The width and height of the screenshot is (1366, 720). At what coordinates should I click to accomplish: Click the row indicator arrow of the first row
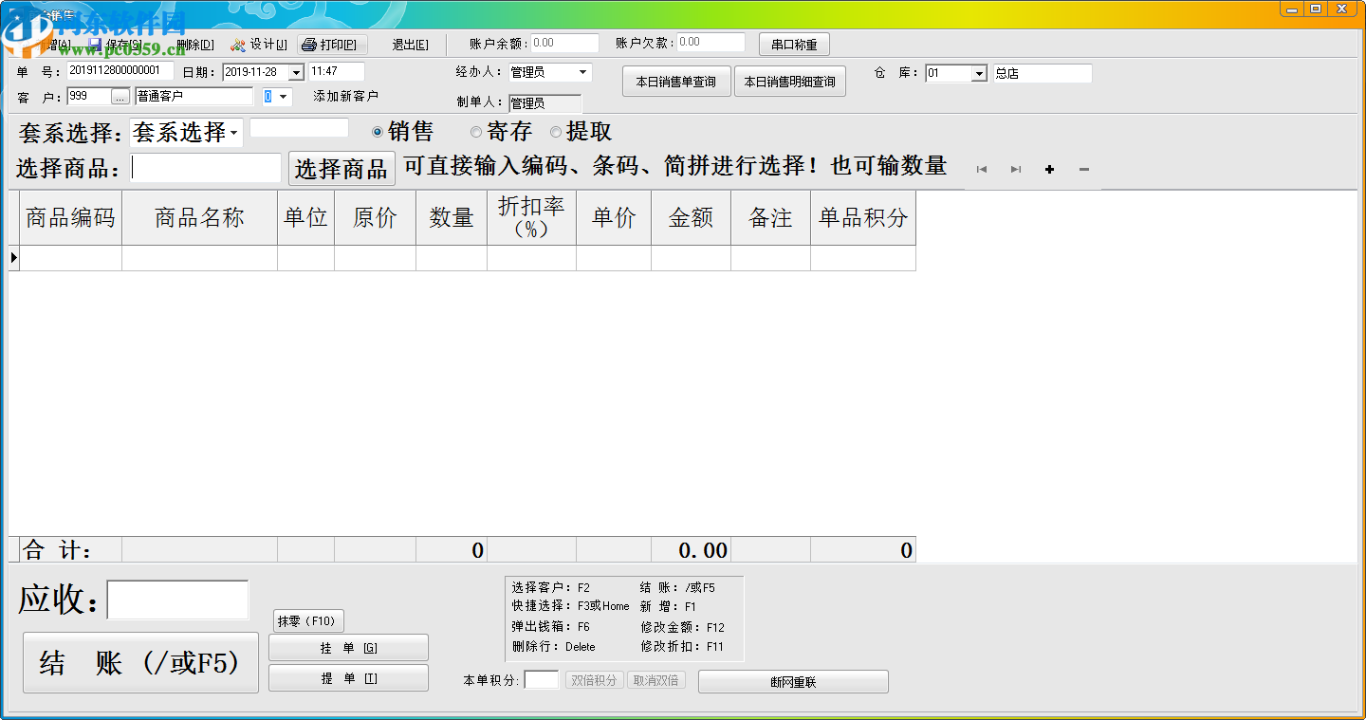(x=14, y=258)
